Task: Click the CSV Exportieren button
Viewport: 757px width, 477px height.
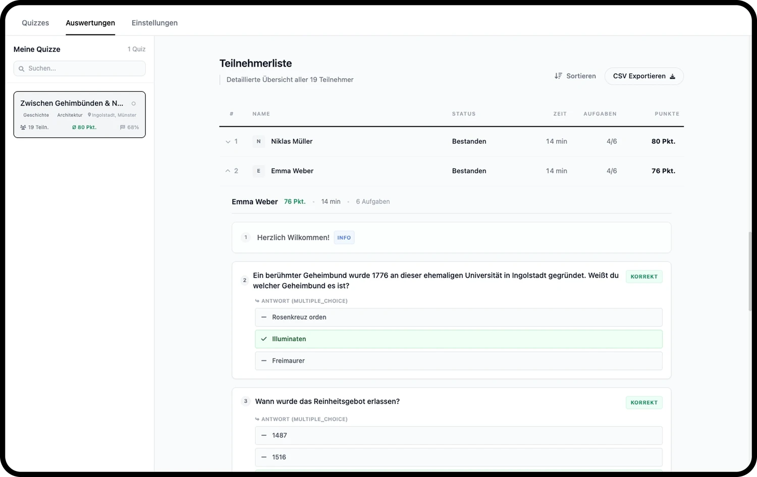Action: coord(644,76)
